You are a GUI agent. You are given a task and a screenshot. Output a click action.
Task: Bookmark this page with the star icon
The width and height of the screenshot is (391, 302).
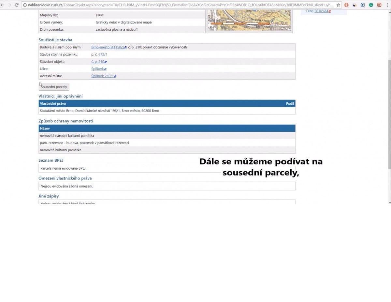338,5
